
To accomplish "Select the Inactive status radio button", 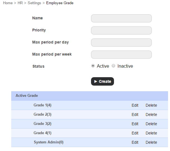I will tap(113, 66).
